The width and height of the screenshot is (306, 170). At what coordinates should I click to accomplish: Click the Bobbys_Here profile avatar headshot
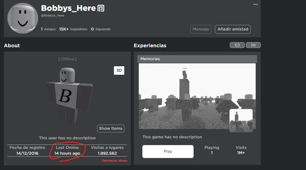pos(23,18)
